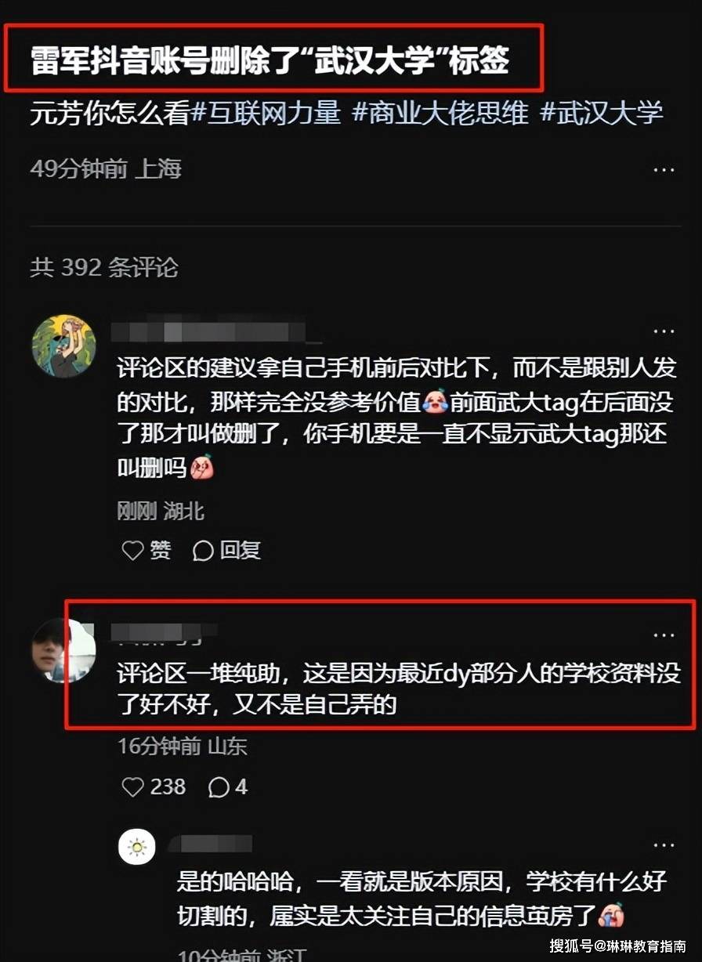Viewport: 702px width, 962px height.
Task: Open the #武汉大学 hashtag
Action: (602, 113)
